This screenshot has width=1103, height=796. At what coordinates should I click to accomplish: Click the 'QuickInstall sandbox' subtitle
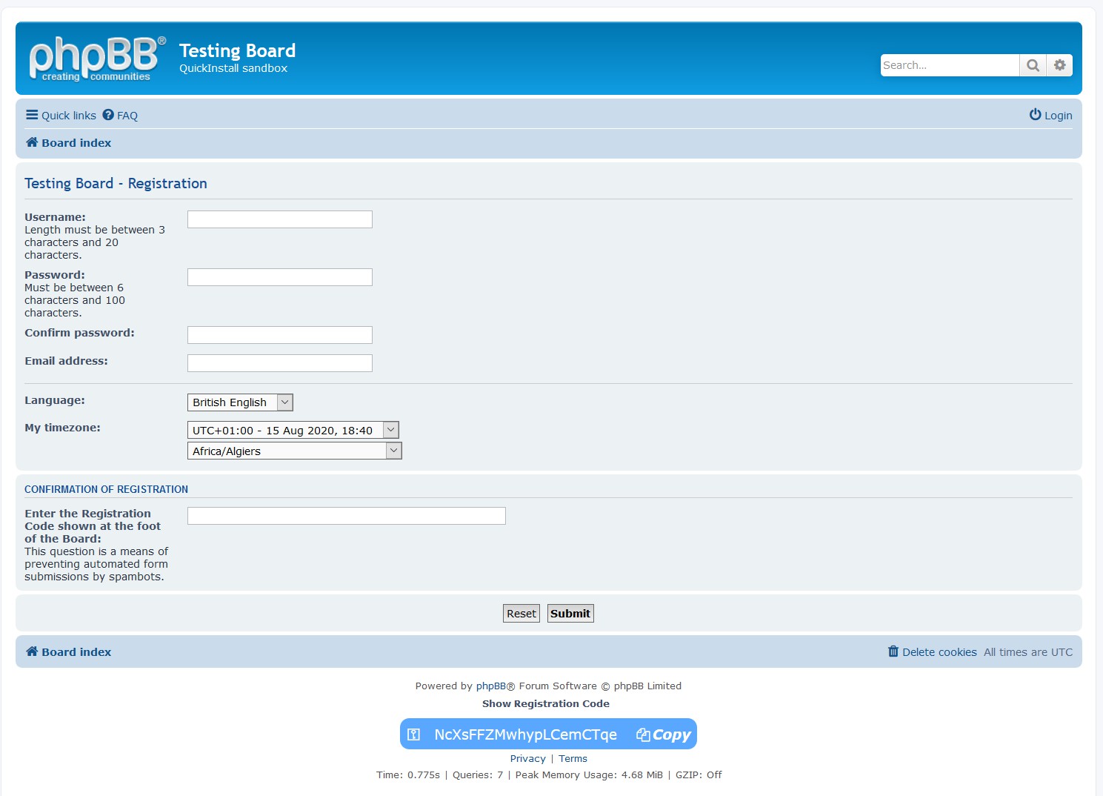coord(233,68)
